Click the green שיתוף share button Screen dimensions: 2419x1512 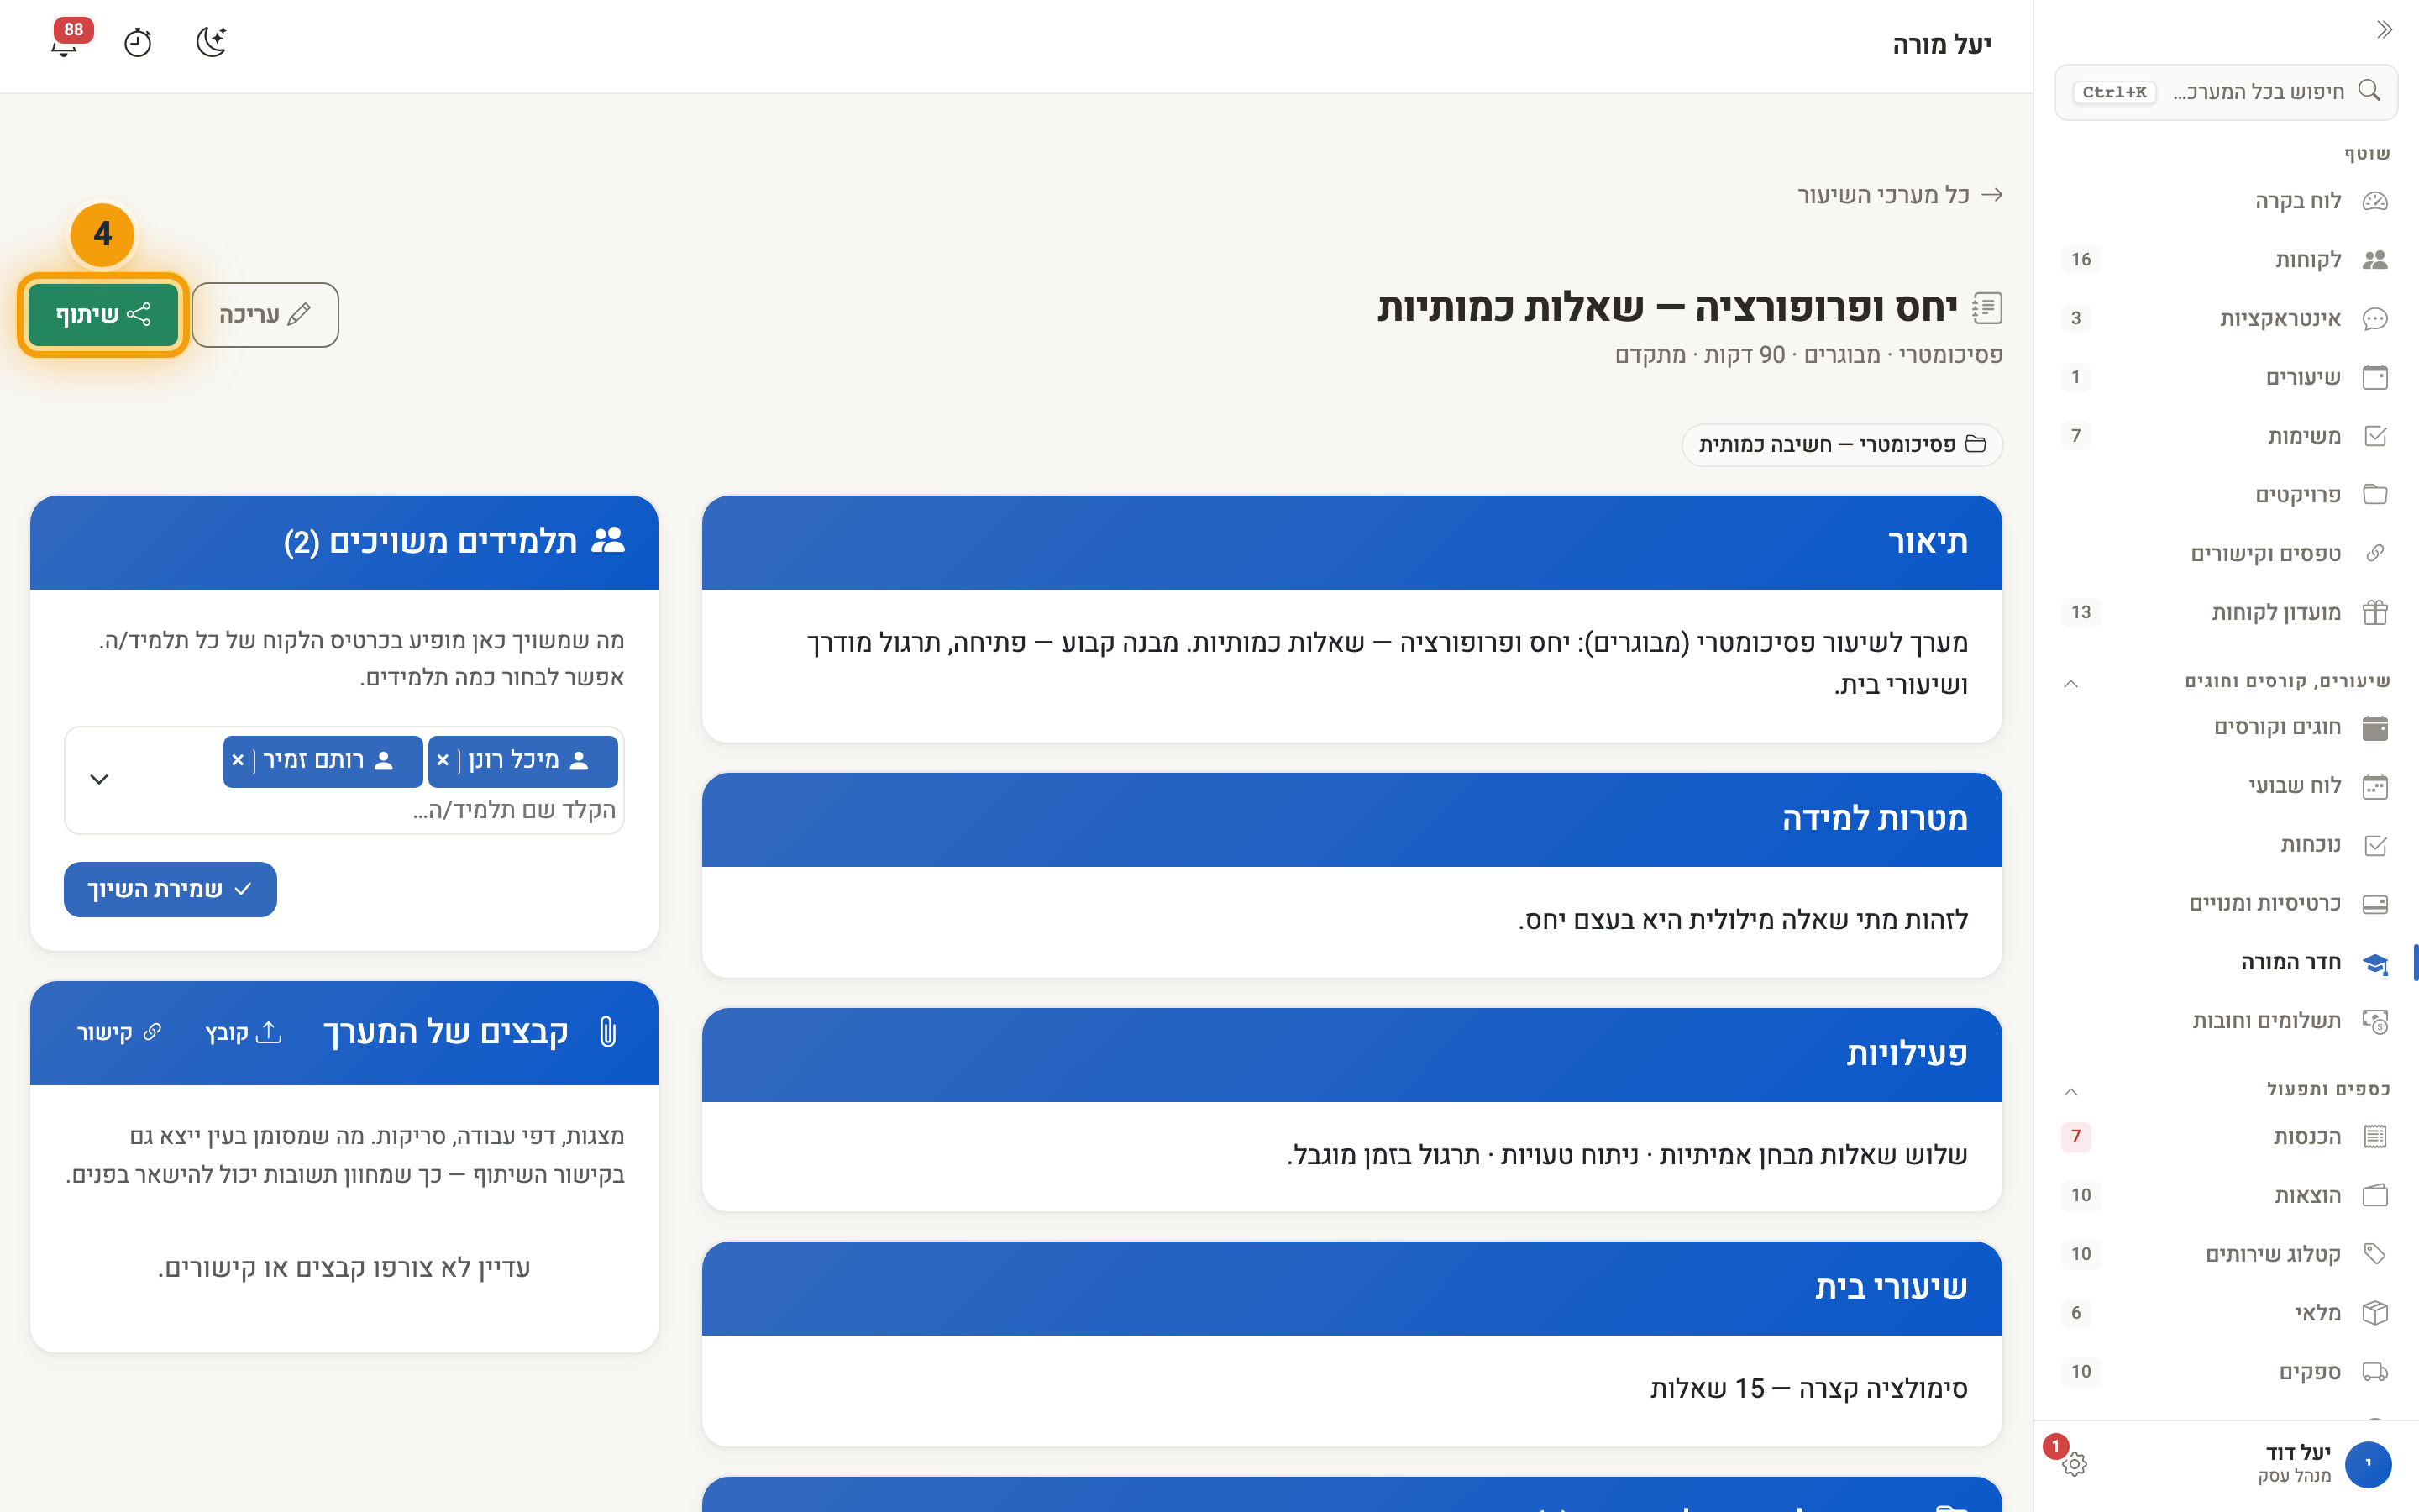click(x=103, y=314)
